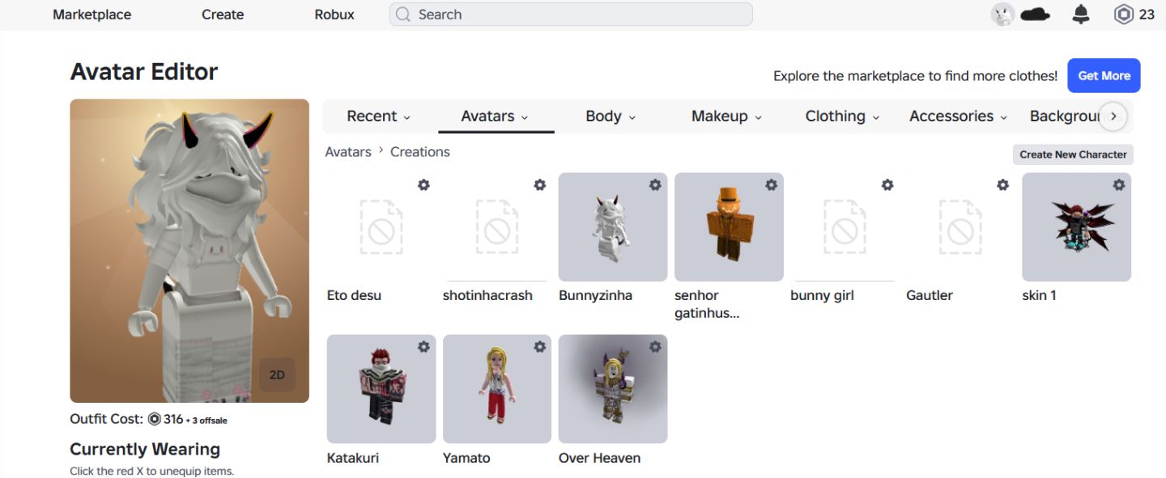Open settings gear for Over Heaven avatar
Screen dimensions: 1166x478
pos(655,347)
